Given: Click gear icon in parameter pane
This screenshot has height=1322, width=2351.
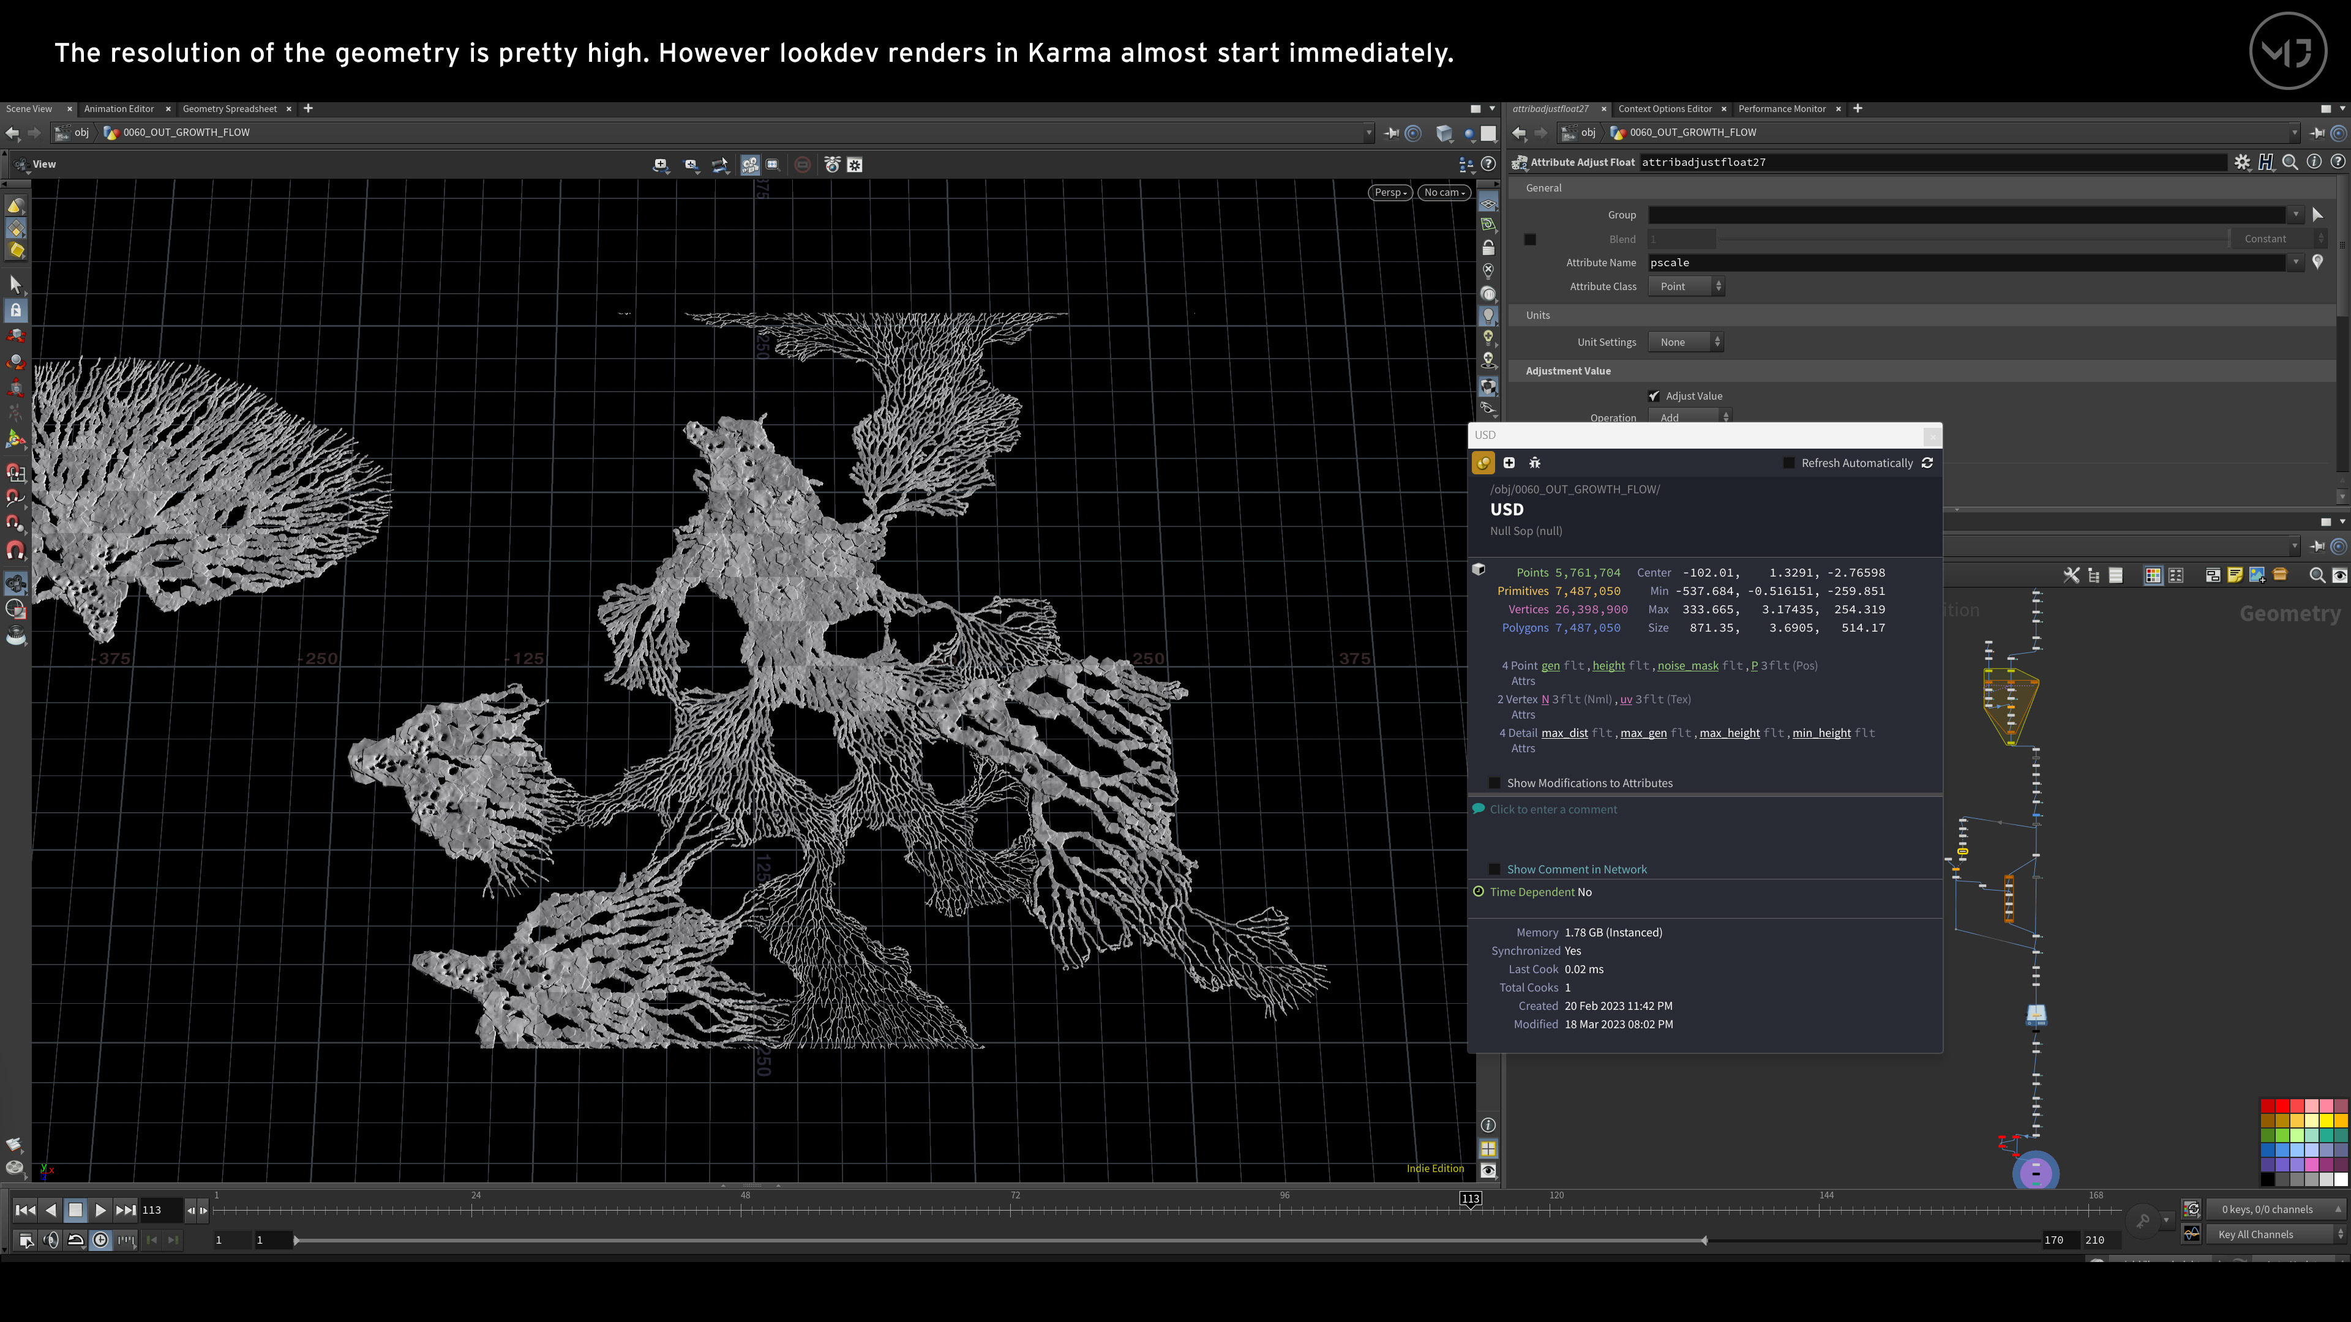Looking at the screenshot, I should click(x=2241, y=162).
